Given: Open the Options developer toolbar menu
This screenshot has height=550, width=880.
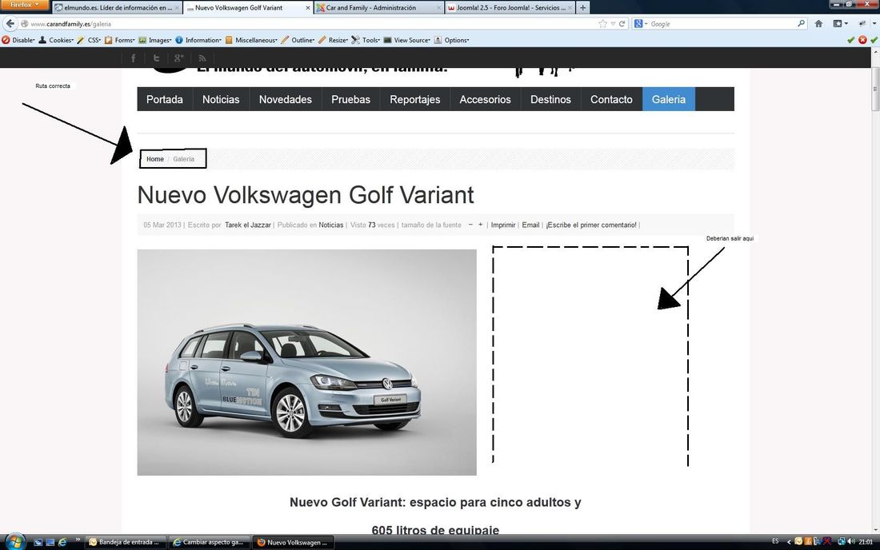Looking at the screenshot, I should pyautogui.click(x=452, y=40).
